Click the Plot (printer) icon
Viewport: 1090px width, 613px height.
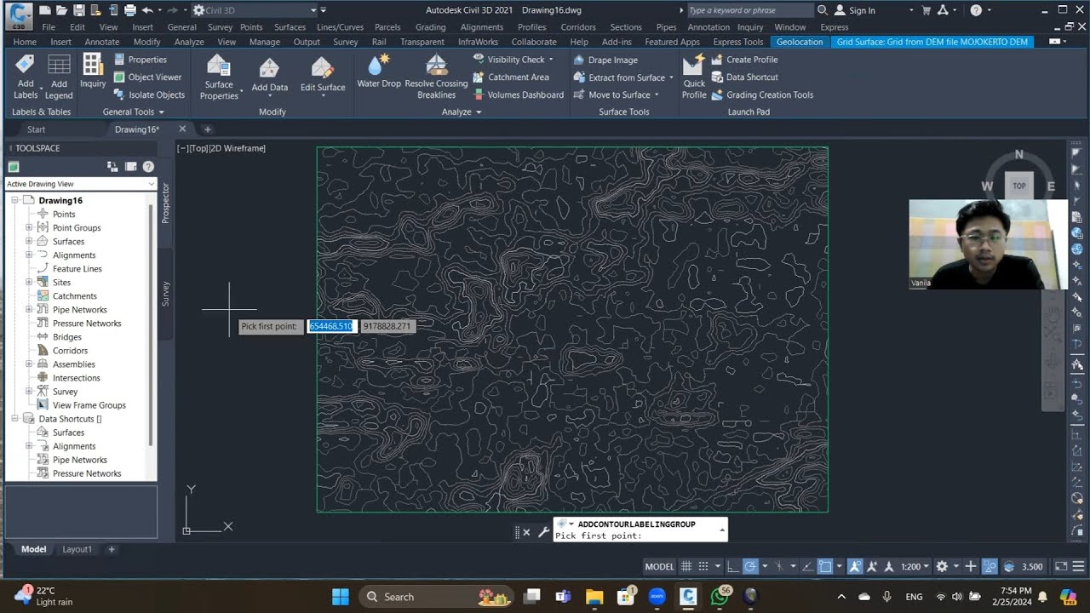click(130, 10)
